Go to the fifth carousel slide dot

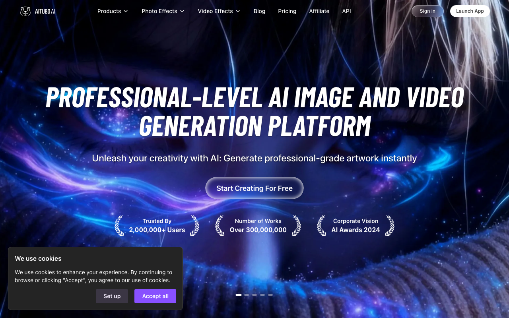(270, 295)
